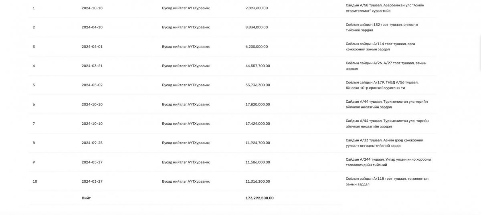The height and width of the screenshot is (215, 481).
Task: Select the amount 9,893,600.00
Action: (257, 8)
